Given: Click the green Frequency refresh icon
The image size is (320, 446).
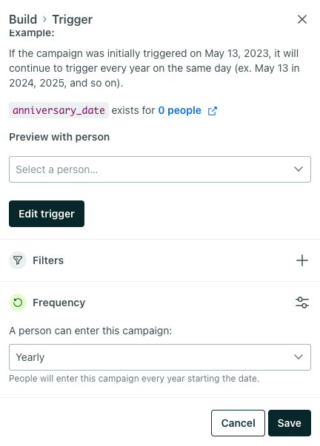Looking at the screenshot, I should [18, 303].
